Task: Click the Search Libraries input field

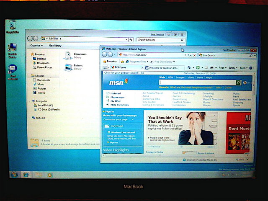Action: point(161,40)
